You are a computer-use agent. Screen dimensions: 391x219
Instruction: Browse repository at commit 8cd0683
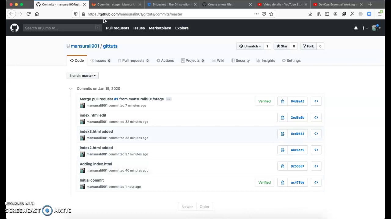[316, 134]
